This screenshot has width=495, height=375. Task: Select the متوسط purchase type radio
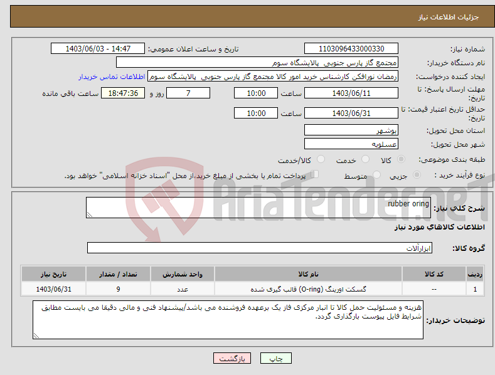(376, 174)
